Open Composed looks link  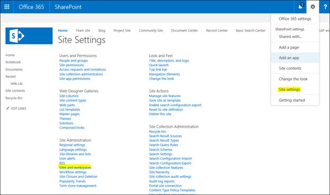pyautogui.click(x=72, y=128)
